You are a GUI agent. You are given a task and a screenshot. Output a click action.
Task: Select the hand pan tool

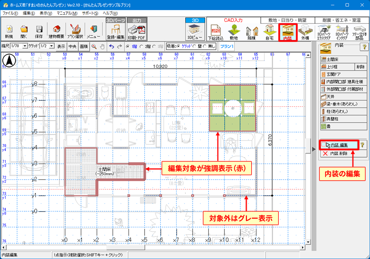(x=102, y=46)
